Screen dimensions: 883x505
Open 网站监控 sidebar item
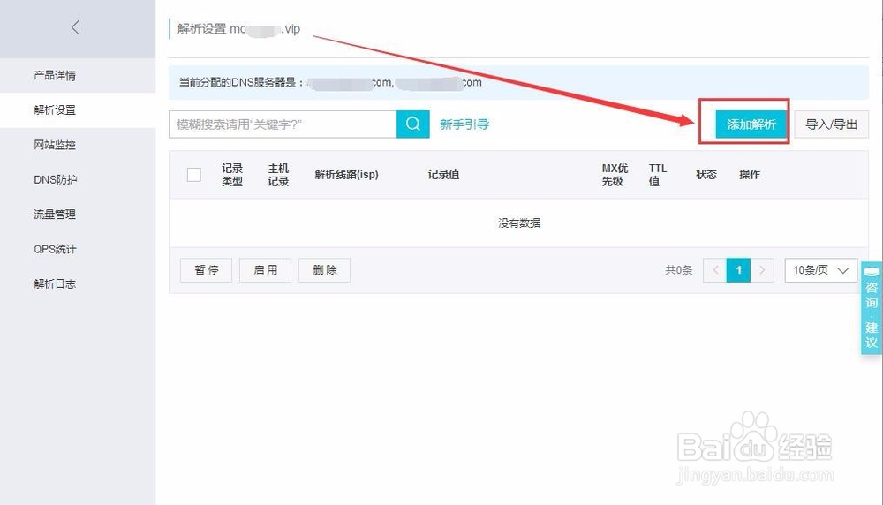[x=55, y=145]
